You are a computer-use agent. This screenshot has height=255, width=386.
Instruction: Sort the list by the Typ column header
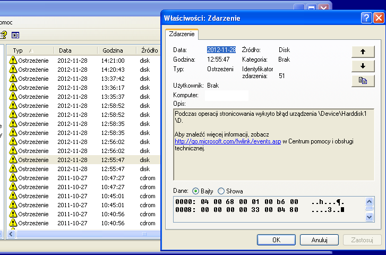30,50
